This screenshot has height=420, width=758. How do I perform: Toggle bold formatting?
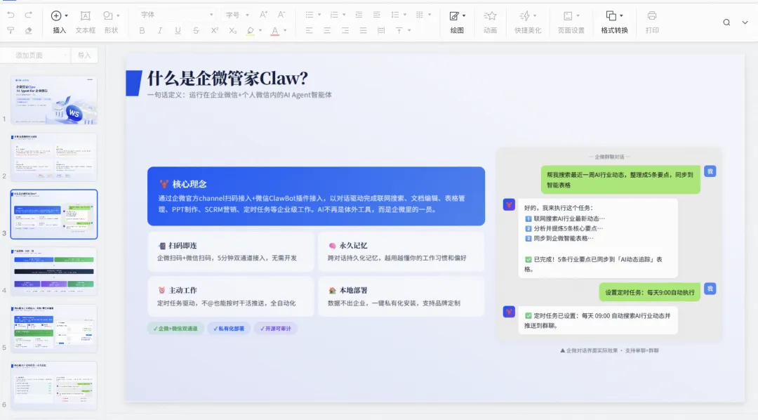point(142,30)
